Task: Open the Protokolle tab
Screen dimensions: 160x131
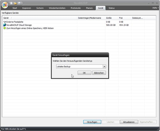Action: (x=76, y=8)
